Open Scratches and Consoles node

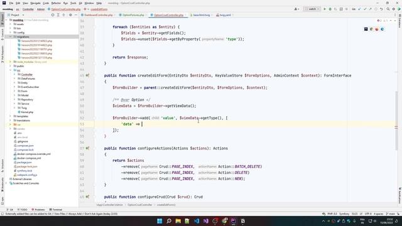[x=26, y=183]
